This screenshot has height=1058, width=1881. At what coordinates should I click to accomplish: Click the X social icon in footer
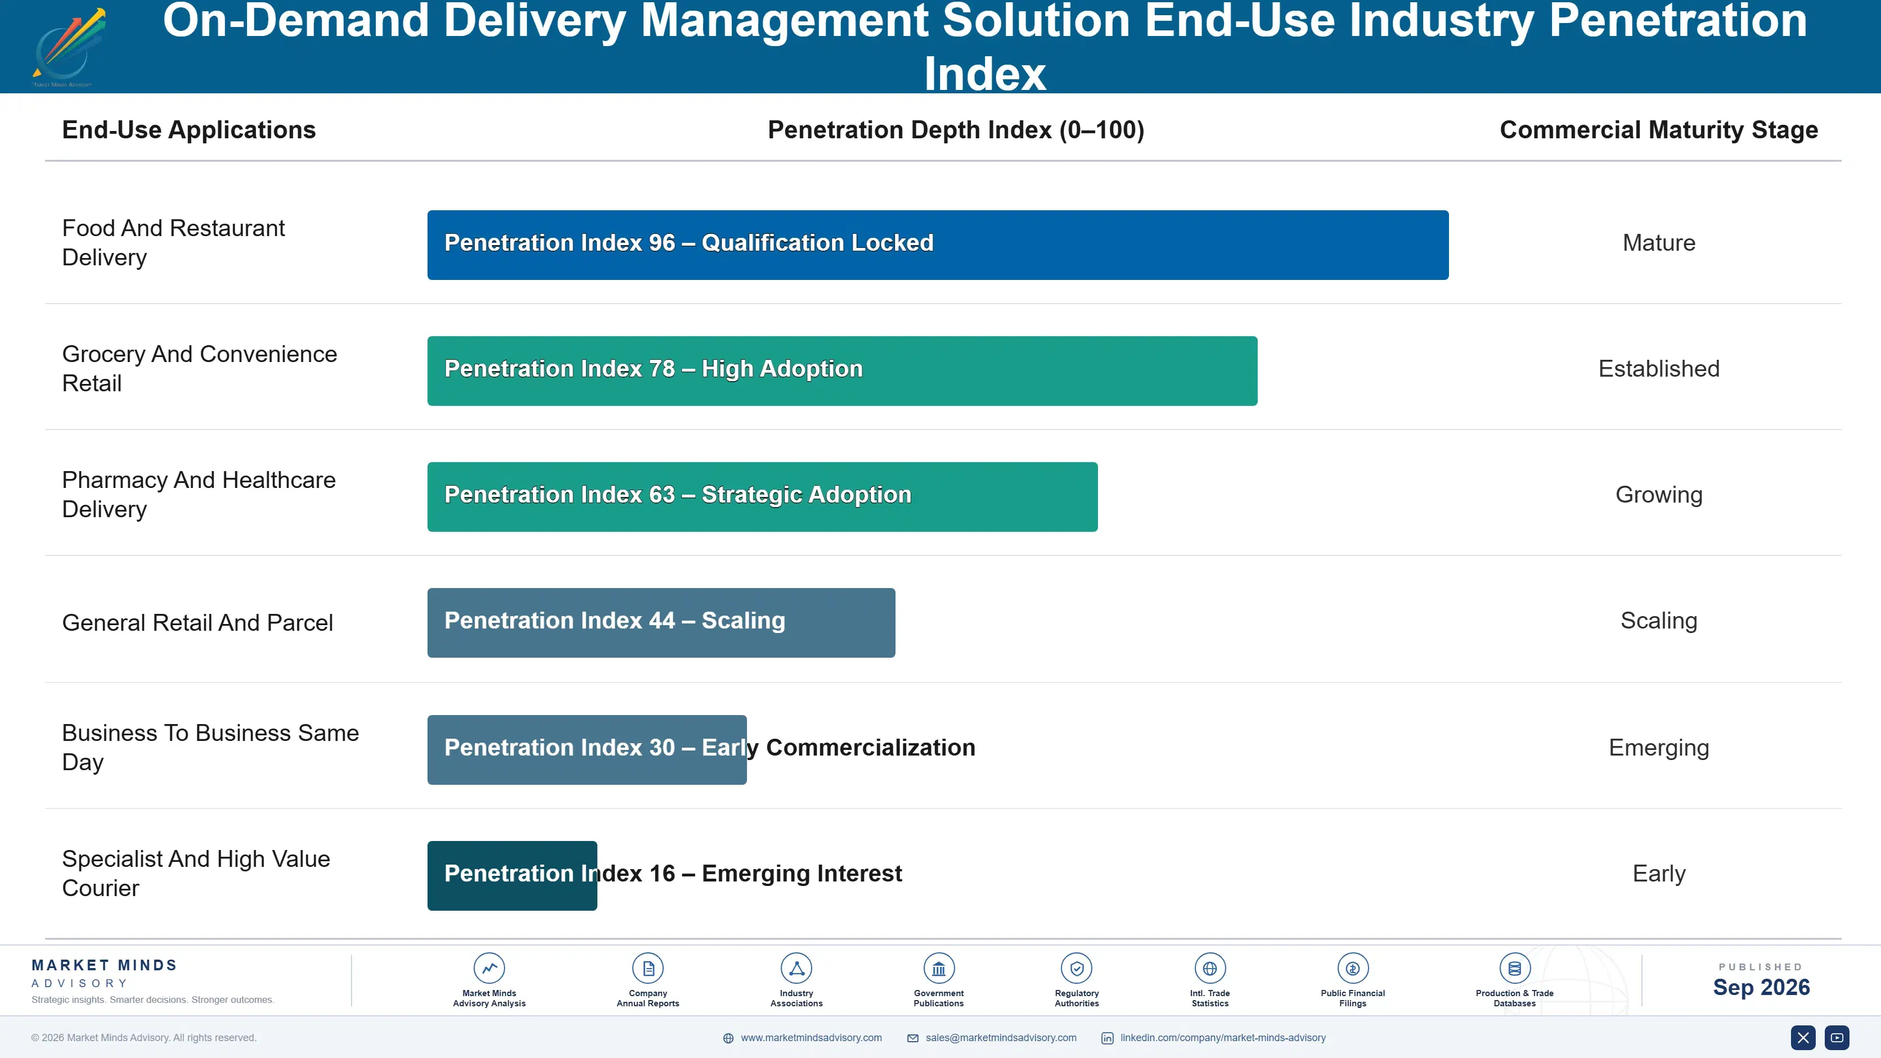1803,1038
